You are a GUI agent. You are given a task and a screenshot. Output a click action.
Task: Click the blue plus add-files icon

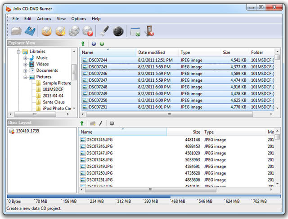94,44
